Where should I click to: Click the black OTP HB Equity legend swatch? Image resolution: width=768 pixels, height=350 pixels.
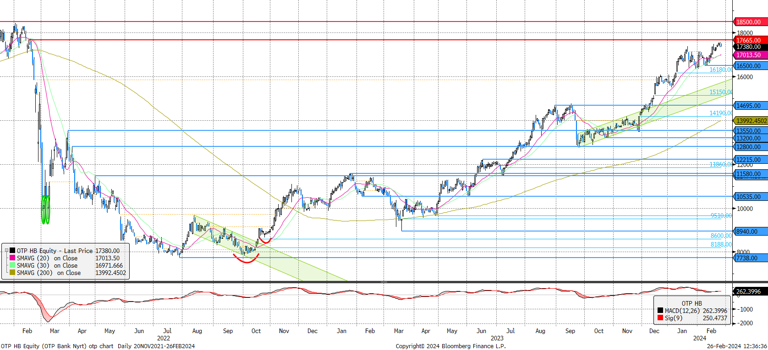coord(12,251)
